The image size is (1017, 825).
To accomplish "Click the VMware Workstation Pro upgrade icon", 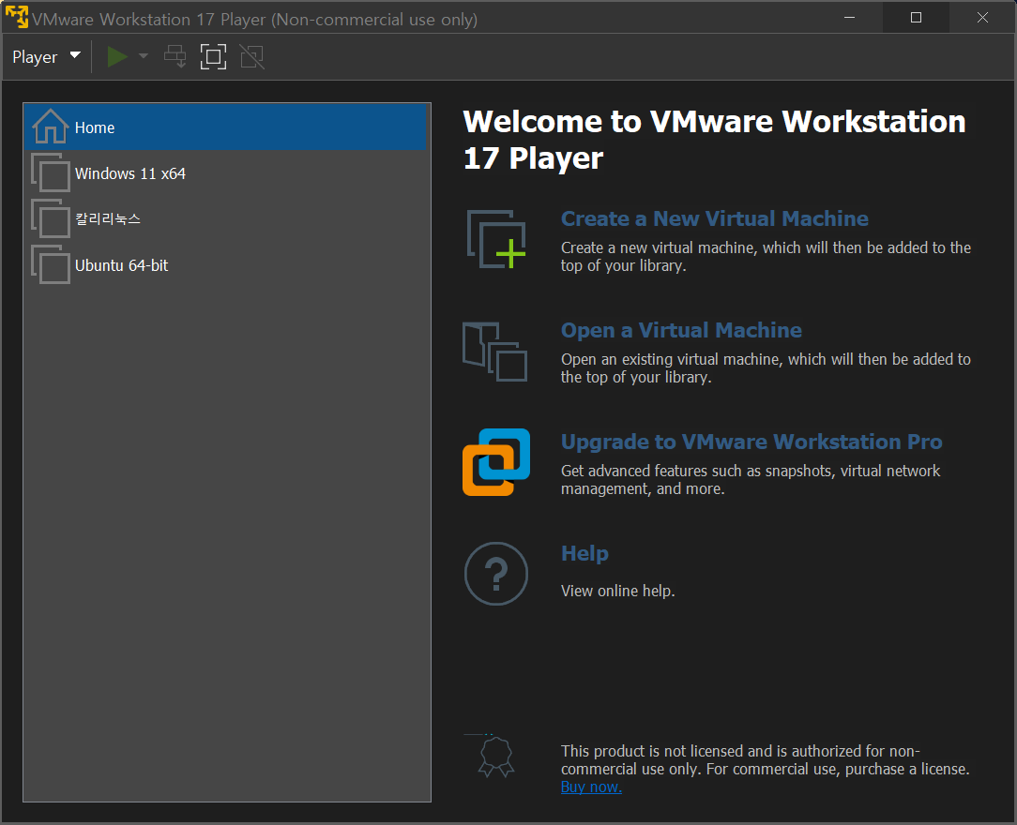I will 496,462.
